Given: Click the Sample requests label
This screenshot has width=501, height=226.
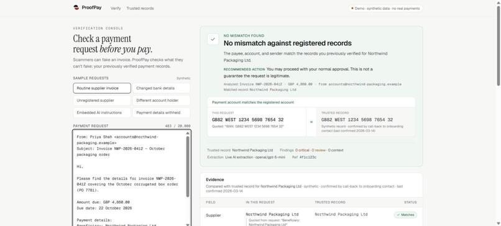Looking at the screenshot, I should pos(91,78).
